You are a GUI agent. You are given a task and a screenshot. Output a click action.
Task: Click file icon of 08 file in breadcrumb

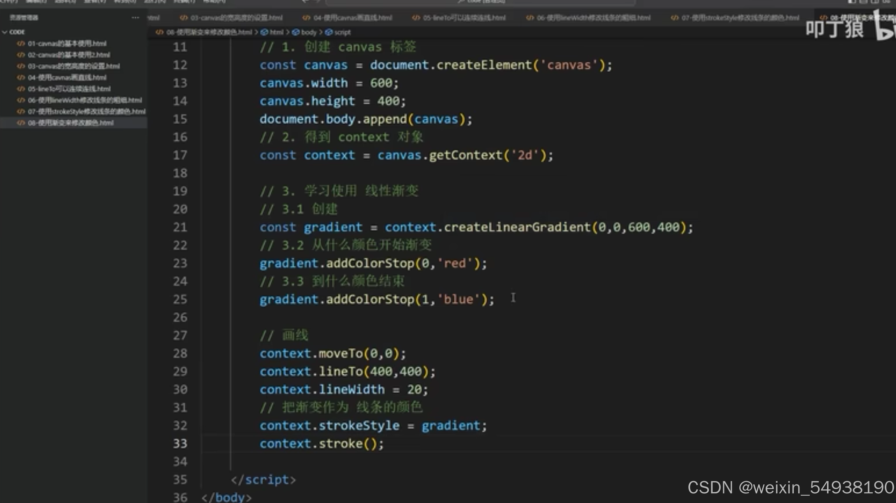point(159,32)
